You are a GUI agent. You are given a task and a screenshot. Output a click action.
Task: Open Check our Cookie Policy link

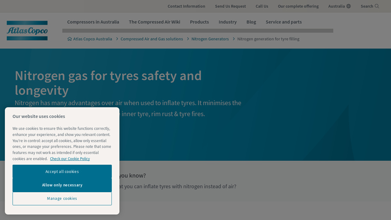click(x=70, y=158)
